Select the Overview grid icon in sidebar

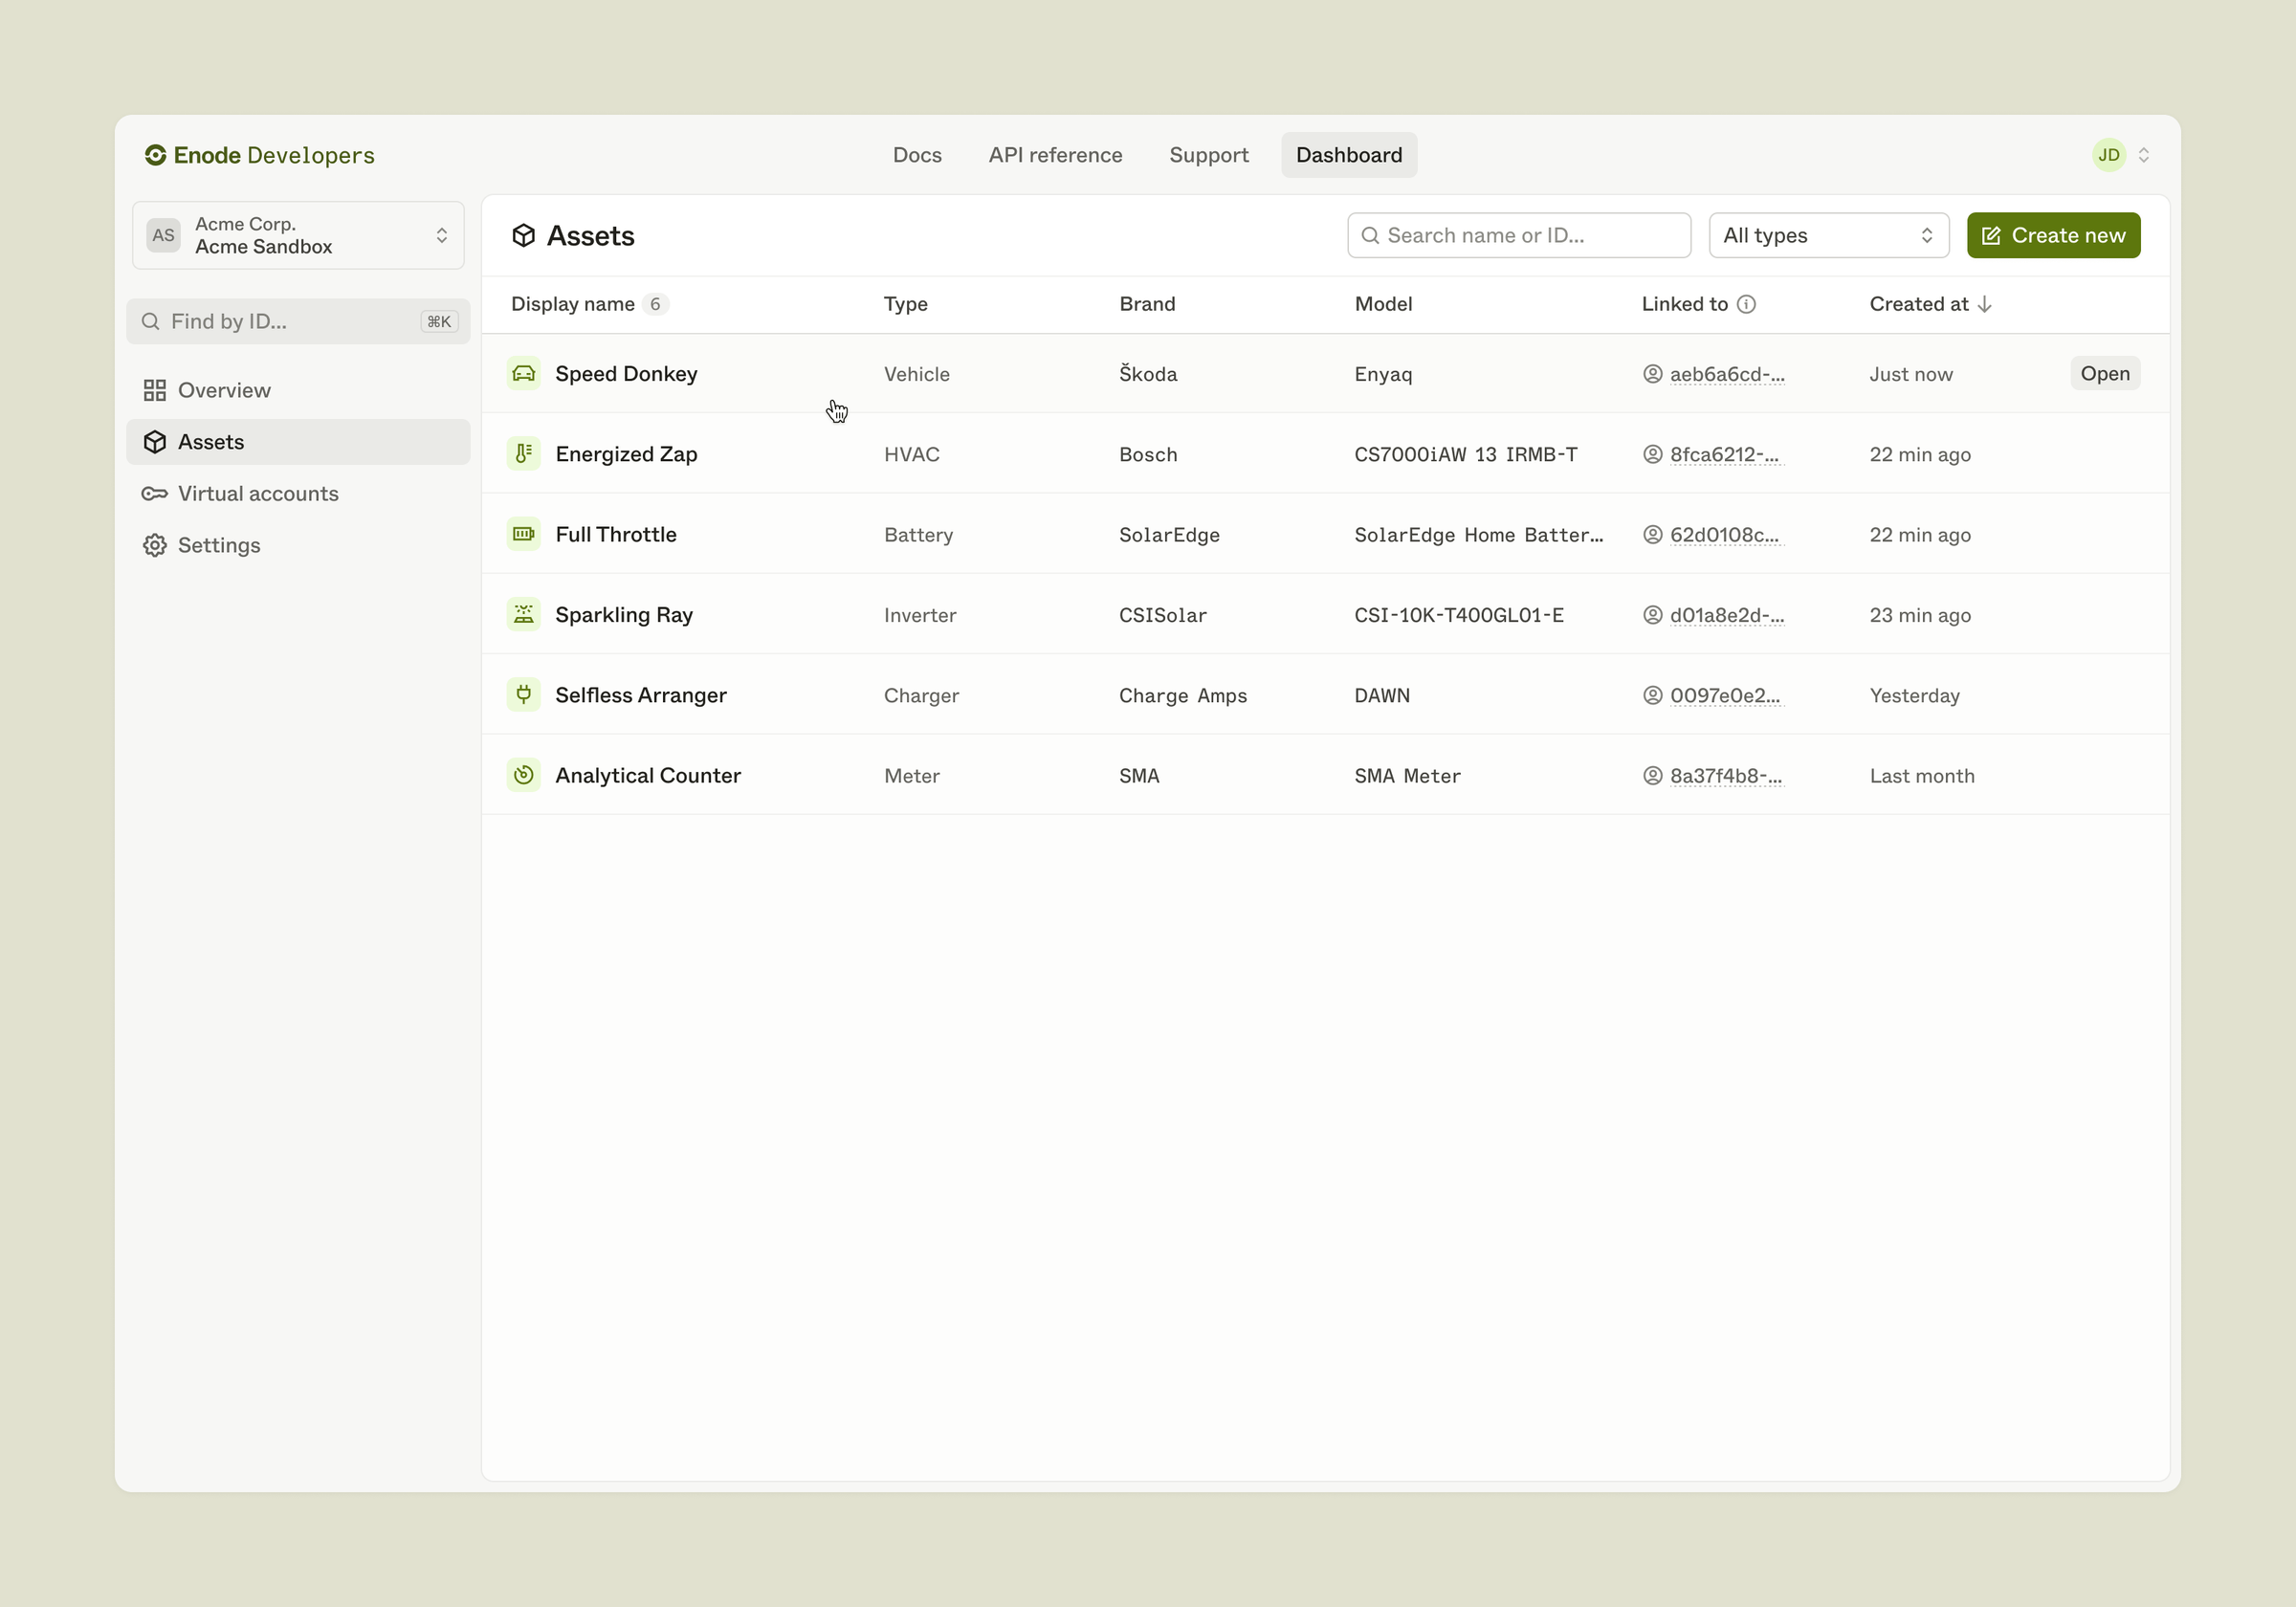[x=155, y=389]
